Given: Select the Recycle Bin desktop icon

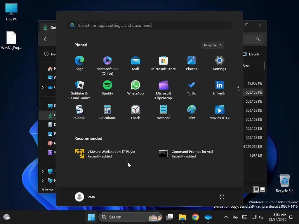Looking at the screenshot, I should [x=284, y=184].
